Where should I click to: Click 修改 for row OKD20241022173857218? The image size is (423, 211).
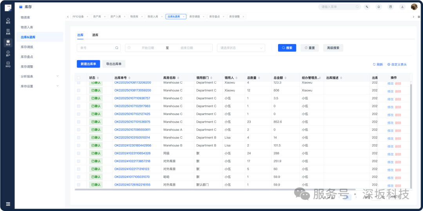point(390,162)
